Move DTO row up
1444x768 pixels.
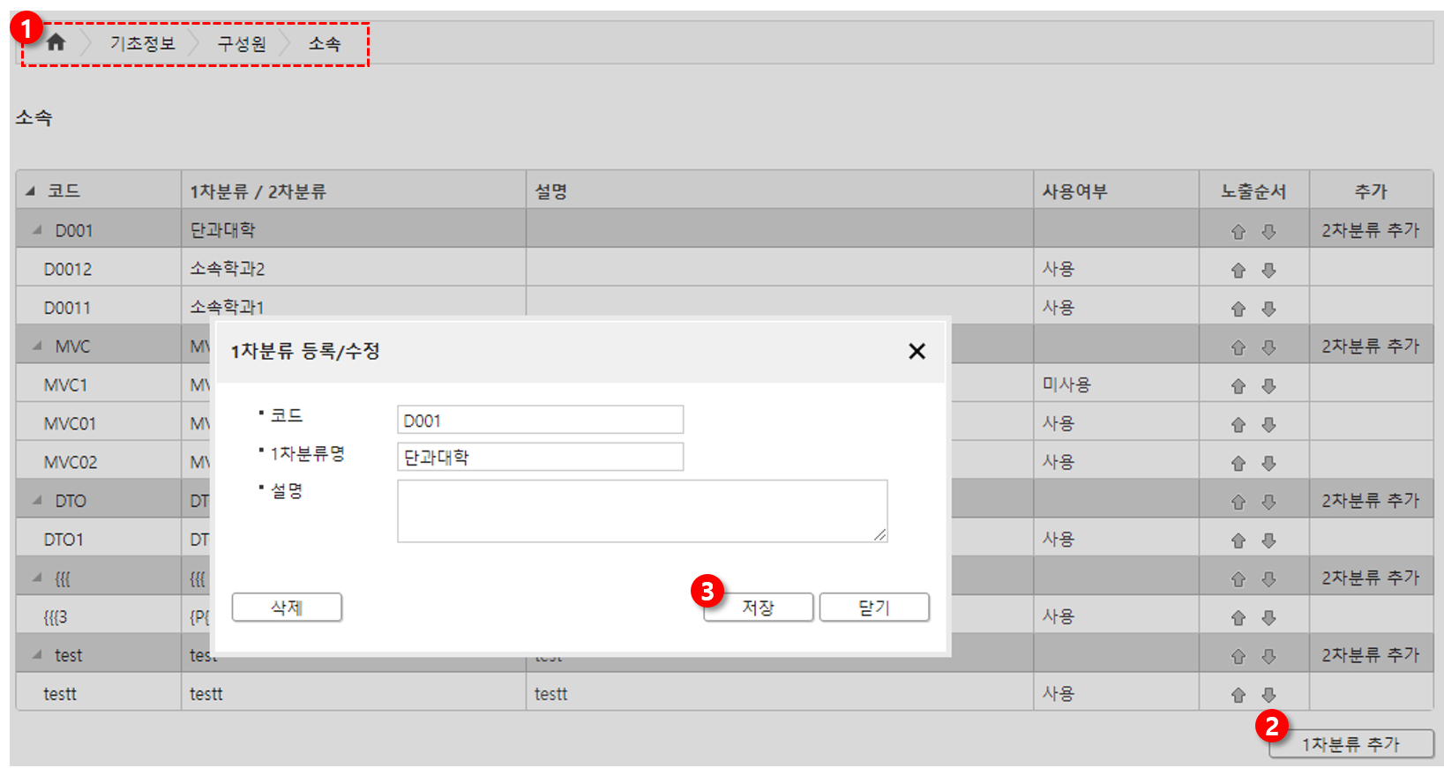click(1238, 503)
